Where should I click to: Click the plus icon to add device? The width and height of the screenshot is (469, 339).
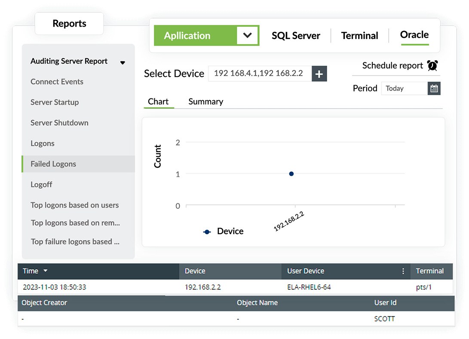tap(319, 74)
